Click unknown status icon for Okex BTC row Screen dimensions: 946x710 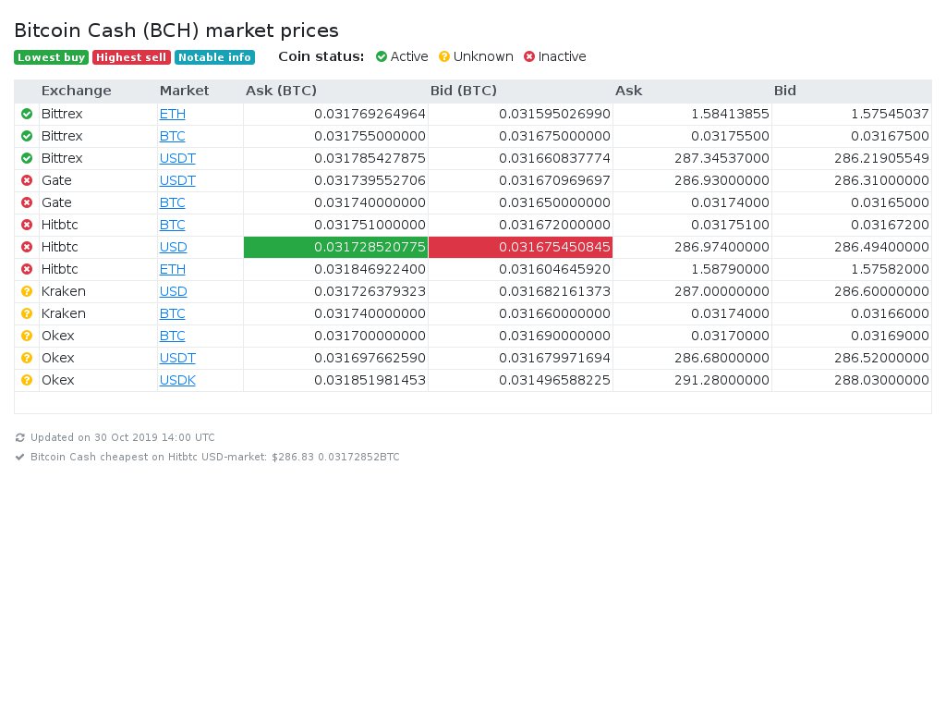27,336
